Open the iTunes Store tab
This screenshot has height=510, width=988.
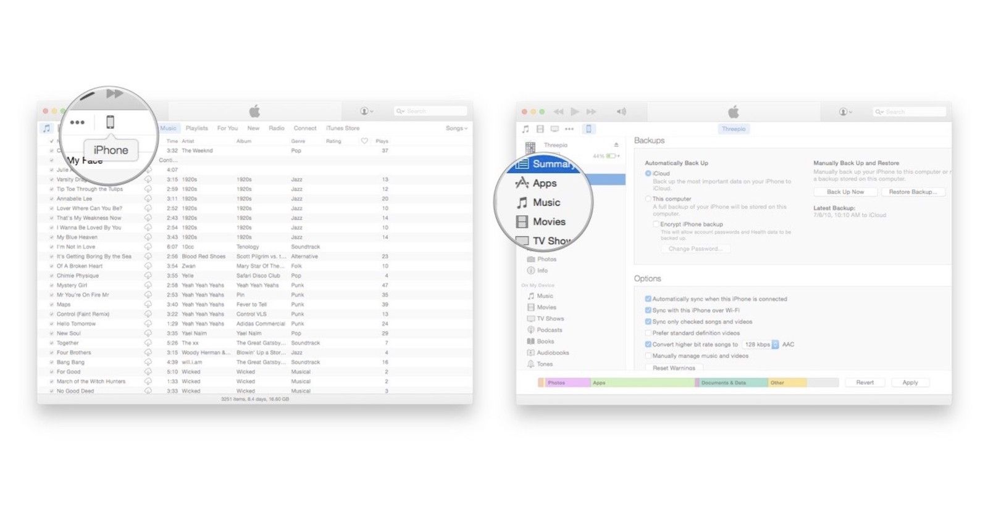pos(343,128)
